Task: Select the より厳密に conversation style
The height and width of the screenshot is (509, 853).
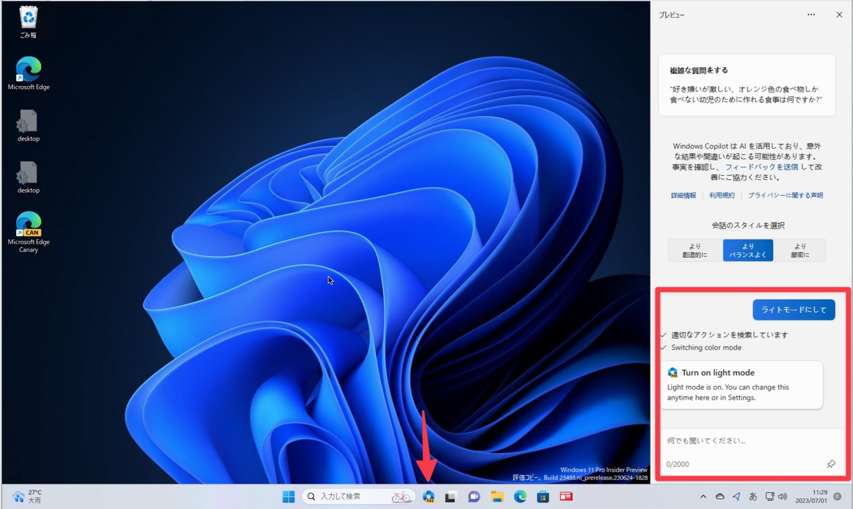Action: click(x=800, y=250)
